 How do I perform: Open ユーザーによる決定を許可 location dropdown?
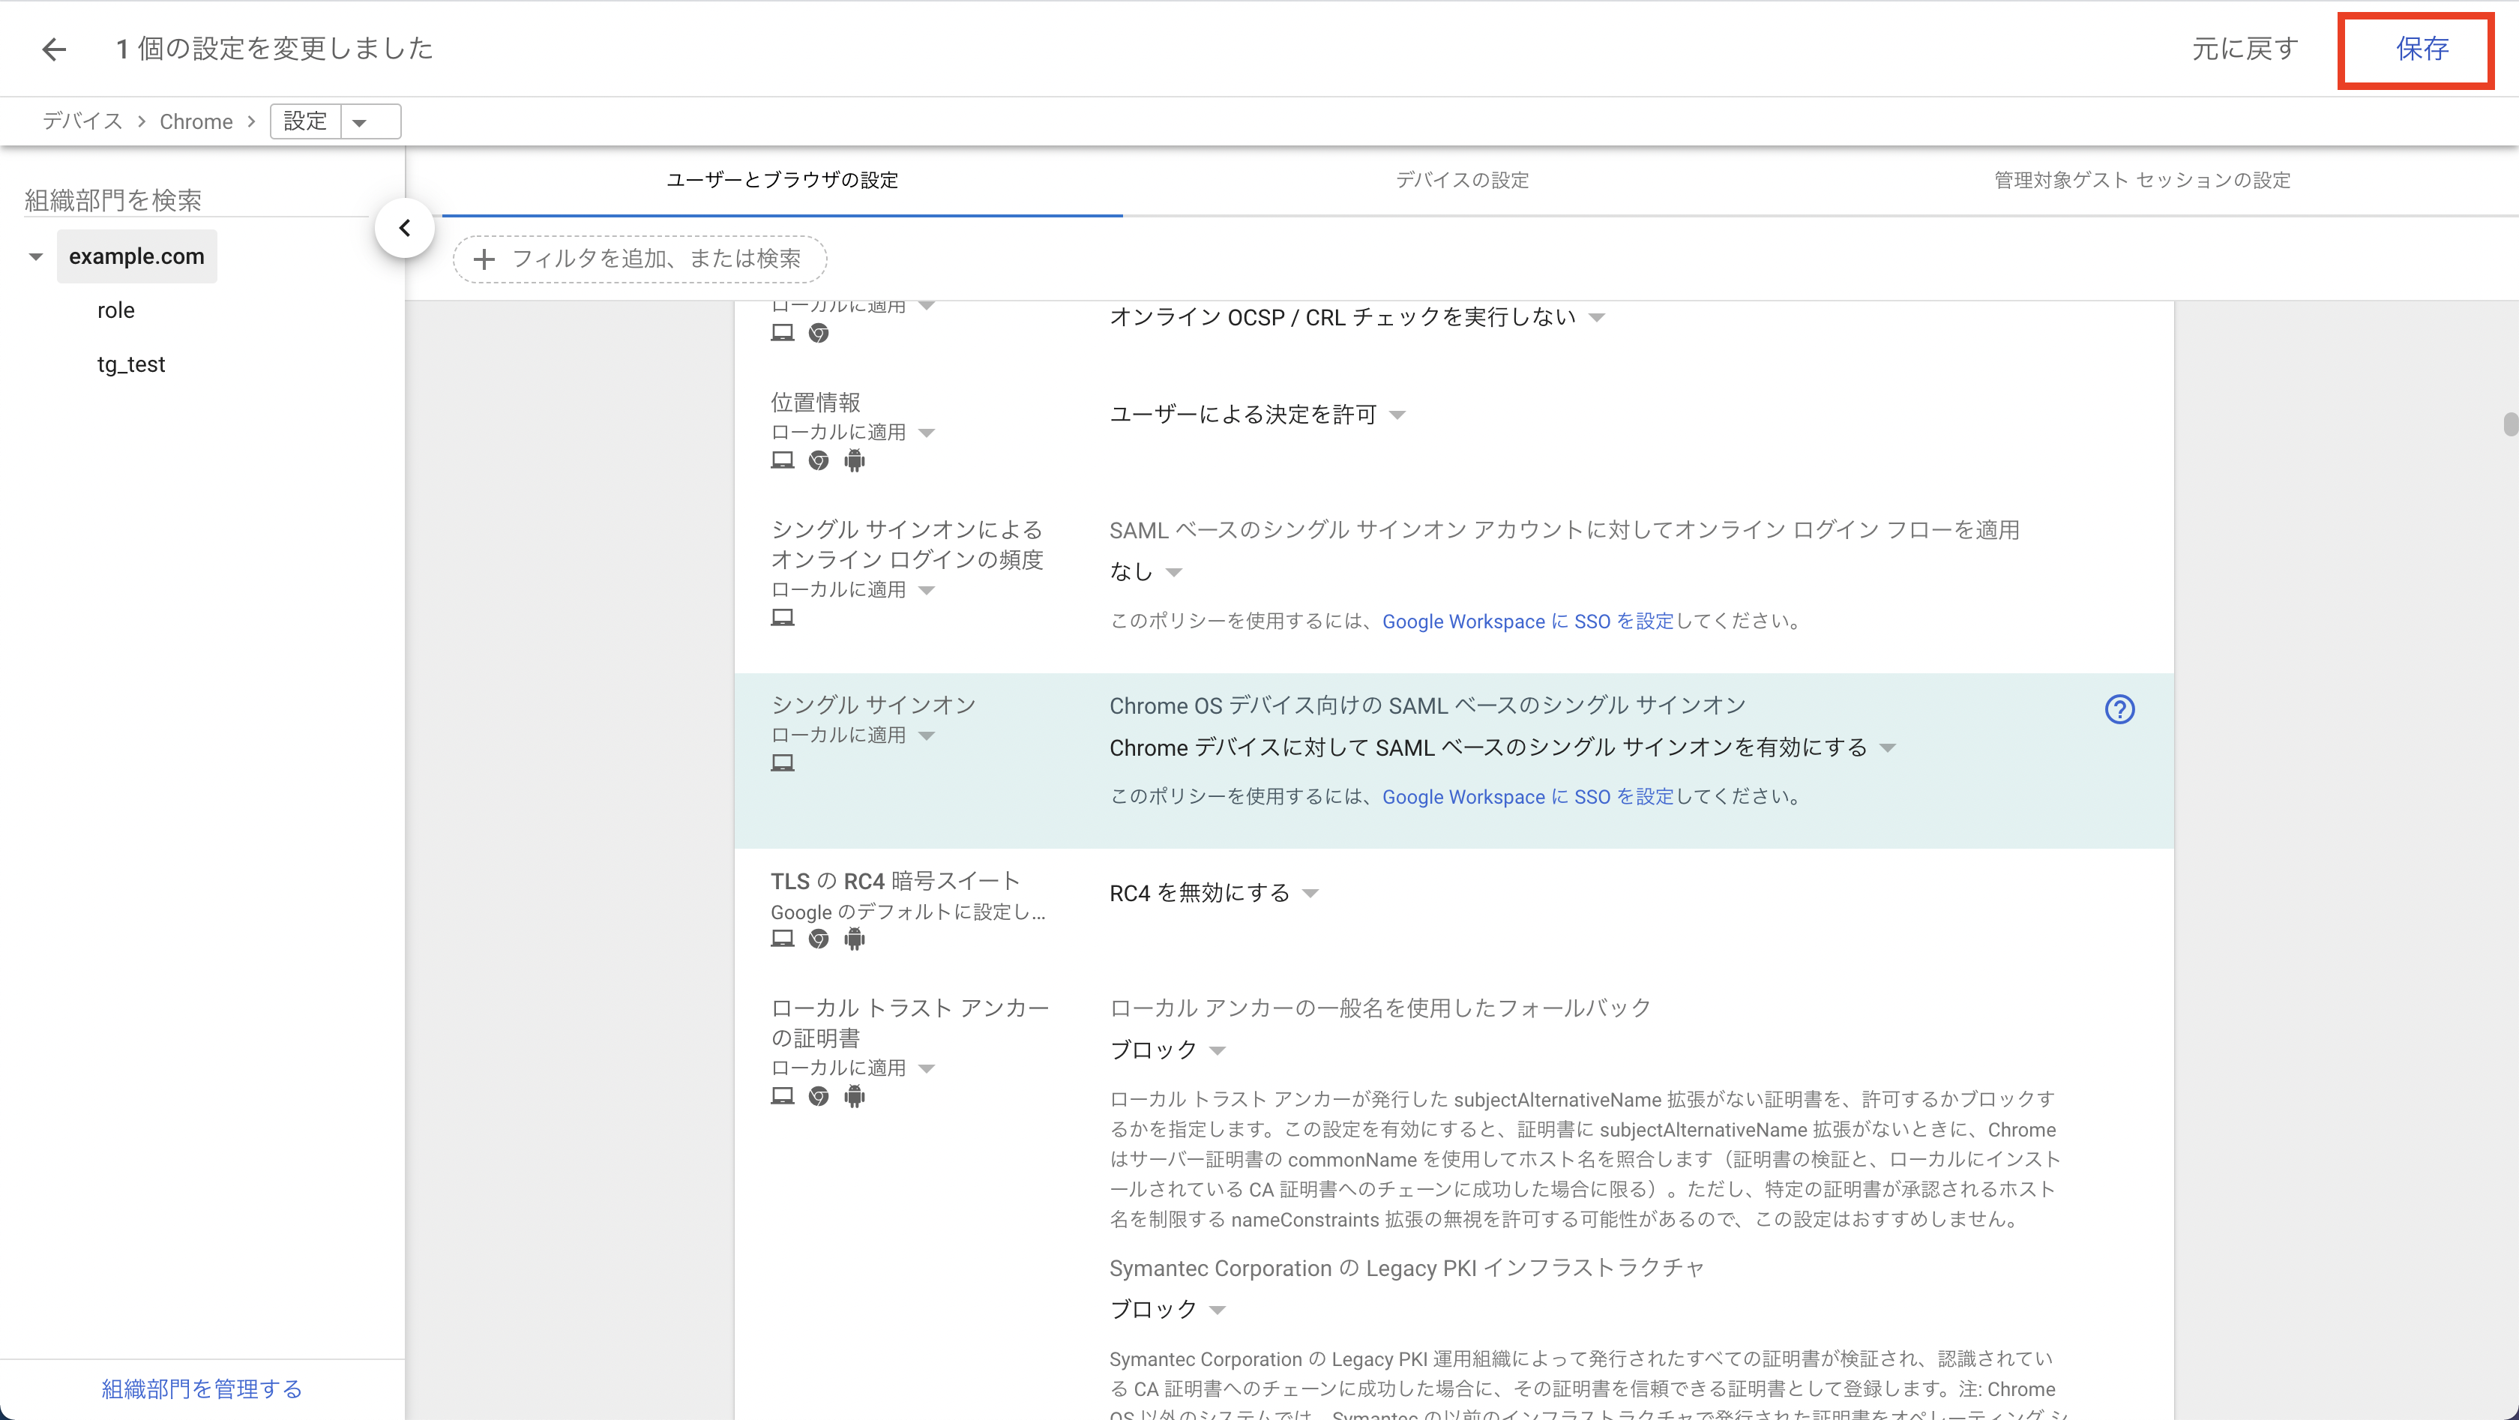pyautogui.click(x=1257, y=415)
